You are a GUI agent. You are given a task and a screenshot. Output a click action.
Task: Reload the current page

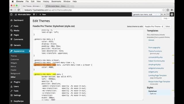tap(18, 10)
